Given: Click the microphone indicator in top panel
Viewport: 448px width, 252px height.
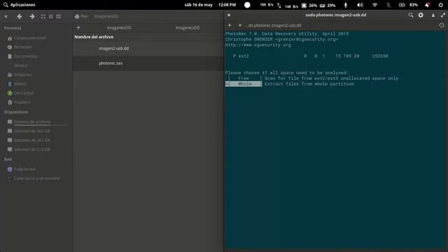Looking at the screenshot, I should (x=345, y=5).
